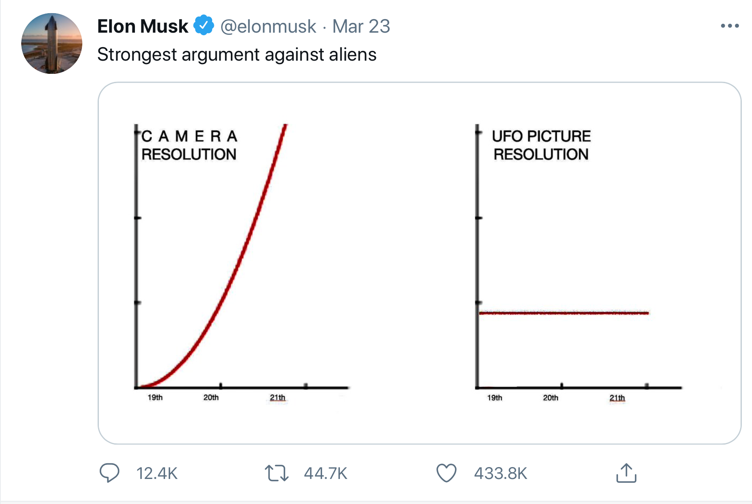Image resolution: width=752 pixels, height=504 pixels.
Task: Open Elon Musk's rocket profile avatar
Action: tap(52, 43)
